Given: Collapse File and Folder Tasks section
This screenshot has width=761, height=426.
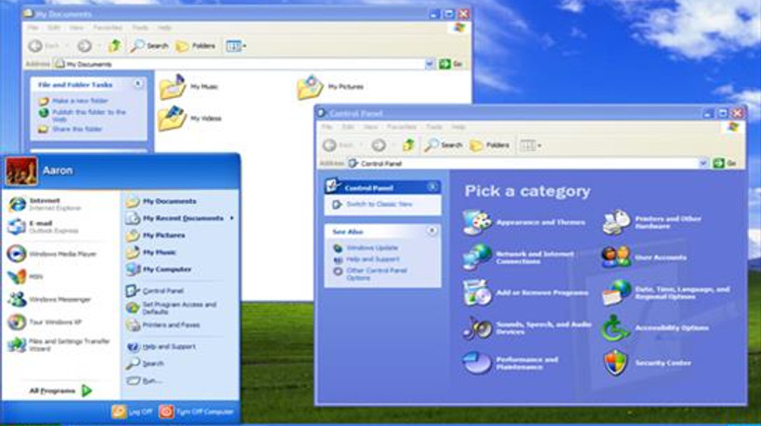Looking at the screenshot, I should [x=138, y=83].
